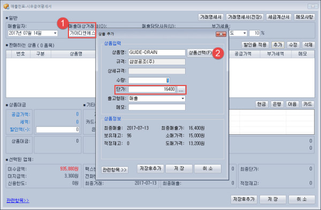Click the dialog 저 장 button
This screenshot has height=210, width=321.
(x=179, y=168)
